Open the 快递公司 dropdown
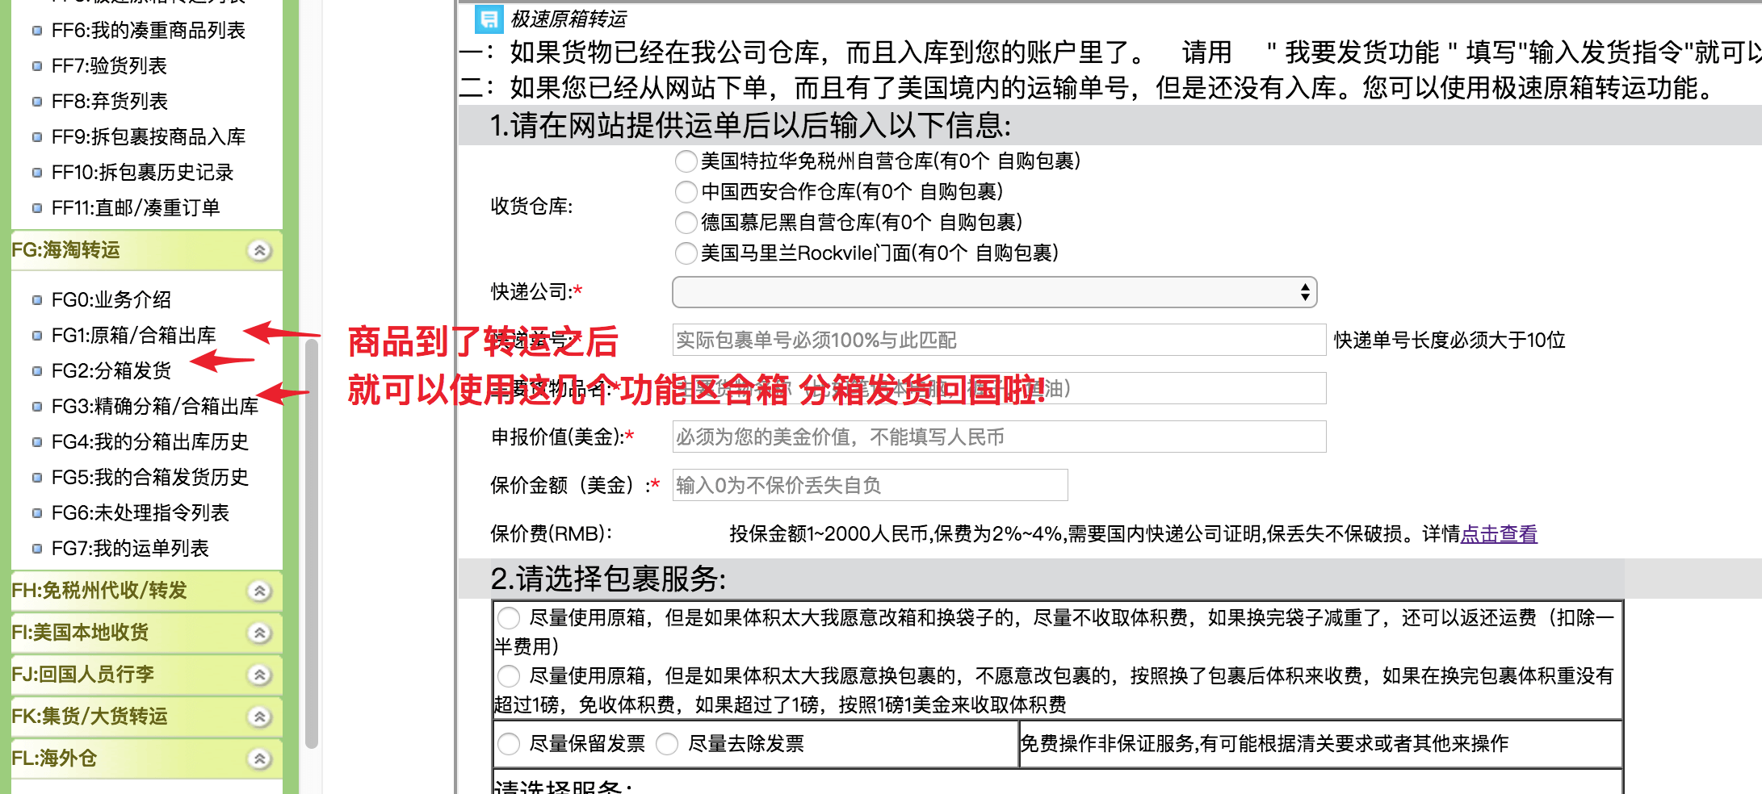Viewport: 1762px width, 794px height. 994,292
